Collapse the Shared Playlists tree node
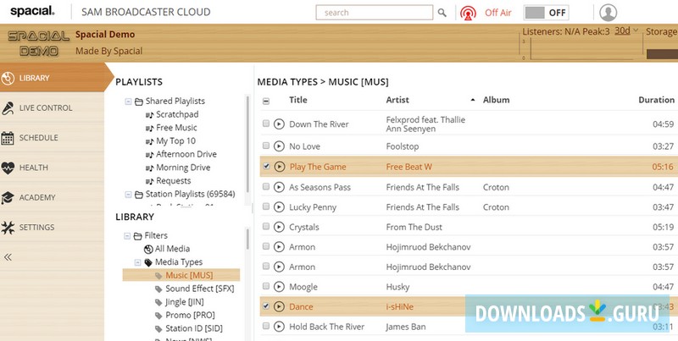Screen dimensions: 678x341 [x=128, y=102]
